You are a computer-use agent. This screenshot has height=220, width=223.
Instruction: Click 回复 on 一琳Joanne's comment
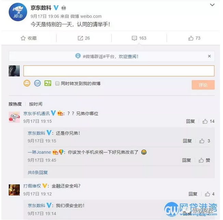(186, 160)
